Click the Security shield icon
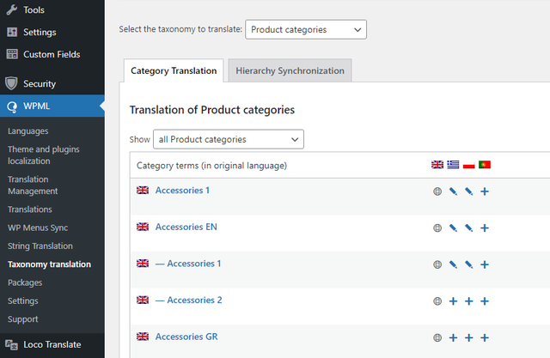This screenshot has width=550, height=358. [11, 83]
